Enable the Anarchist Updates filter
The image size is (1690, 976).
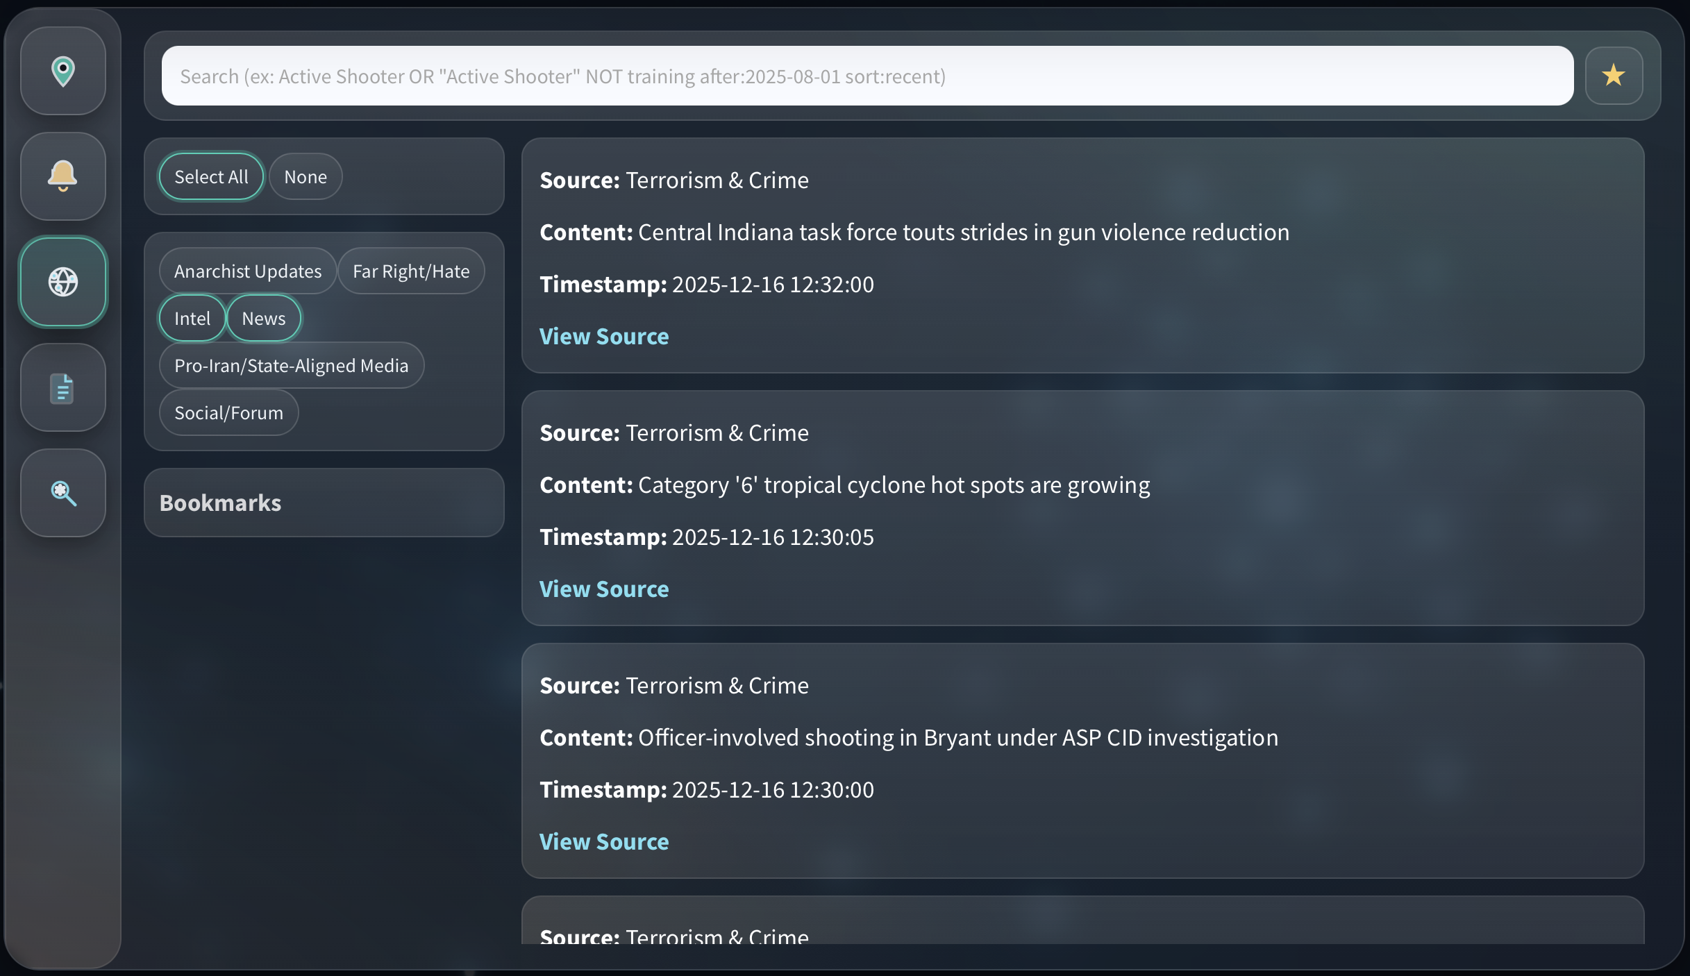pos(247,271)
